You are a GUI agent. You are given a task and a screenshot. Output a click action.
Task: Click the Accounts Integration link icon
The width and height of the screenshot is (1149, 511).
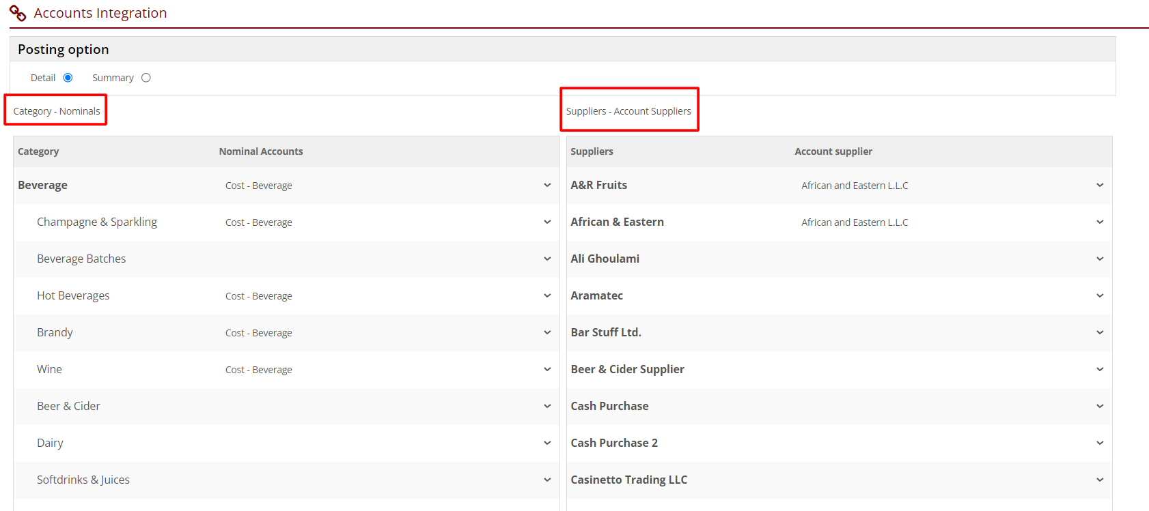[18, 13]
